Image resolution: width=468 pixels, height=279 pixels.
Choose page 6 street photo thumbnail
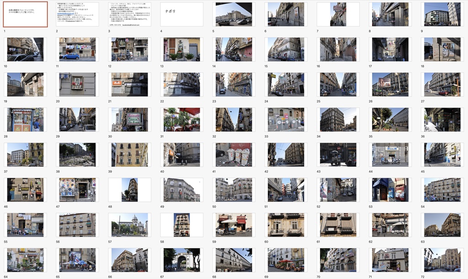click(286, 14)
